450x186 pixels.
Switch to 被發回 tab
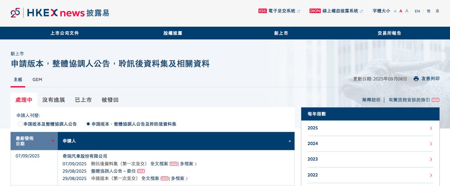click(110, 100)
